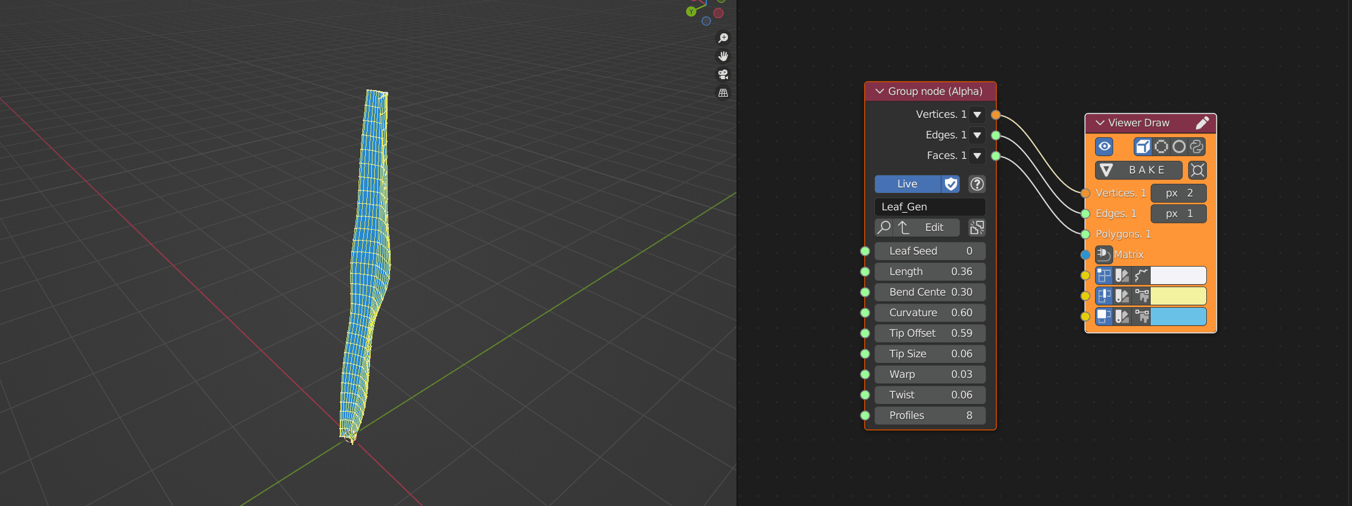
Task: Click the Leaf_Gen name field
Action: tap(929, 207)
